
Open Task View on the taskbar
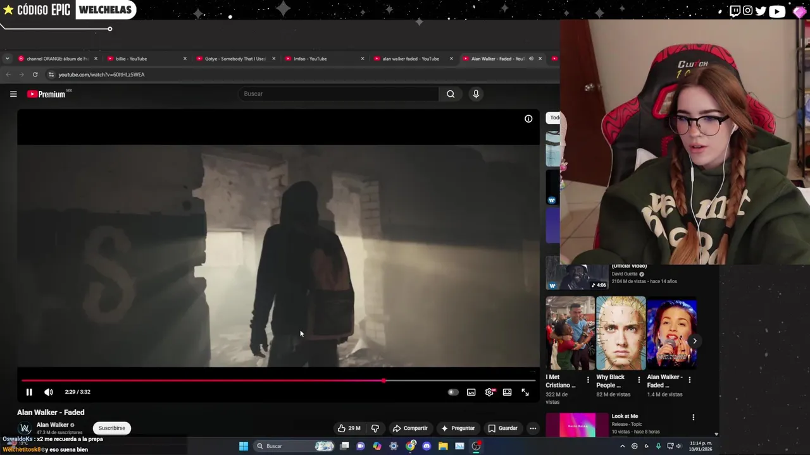click(344, 446)
